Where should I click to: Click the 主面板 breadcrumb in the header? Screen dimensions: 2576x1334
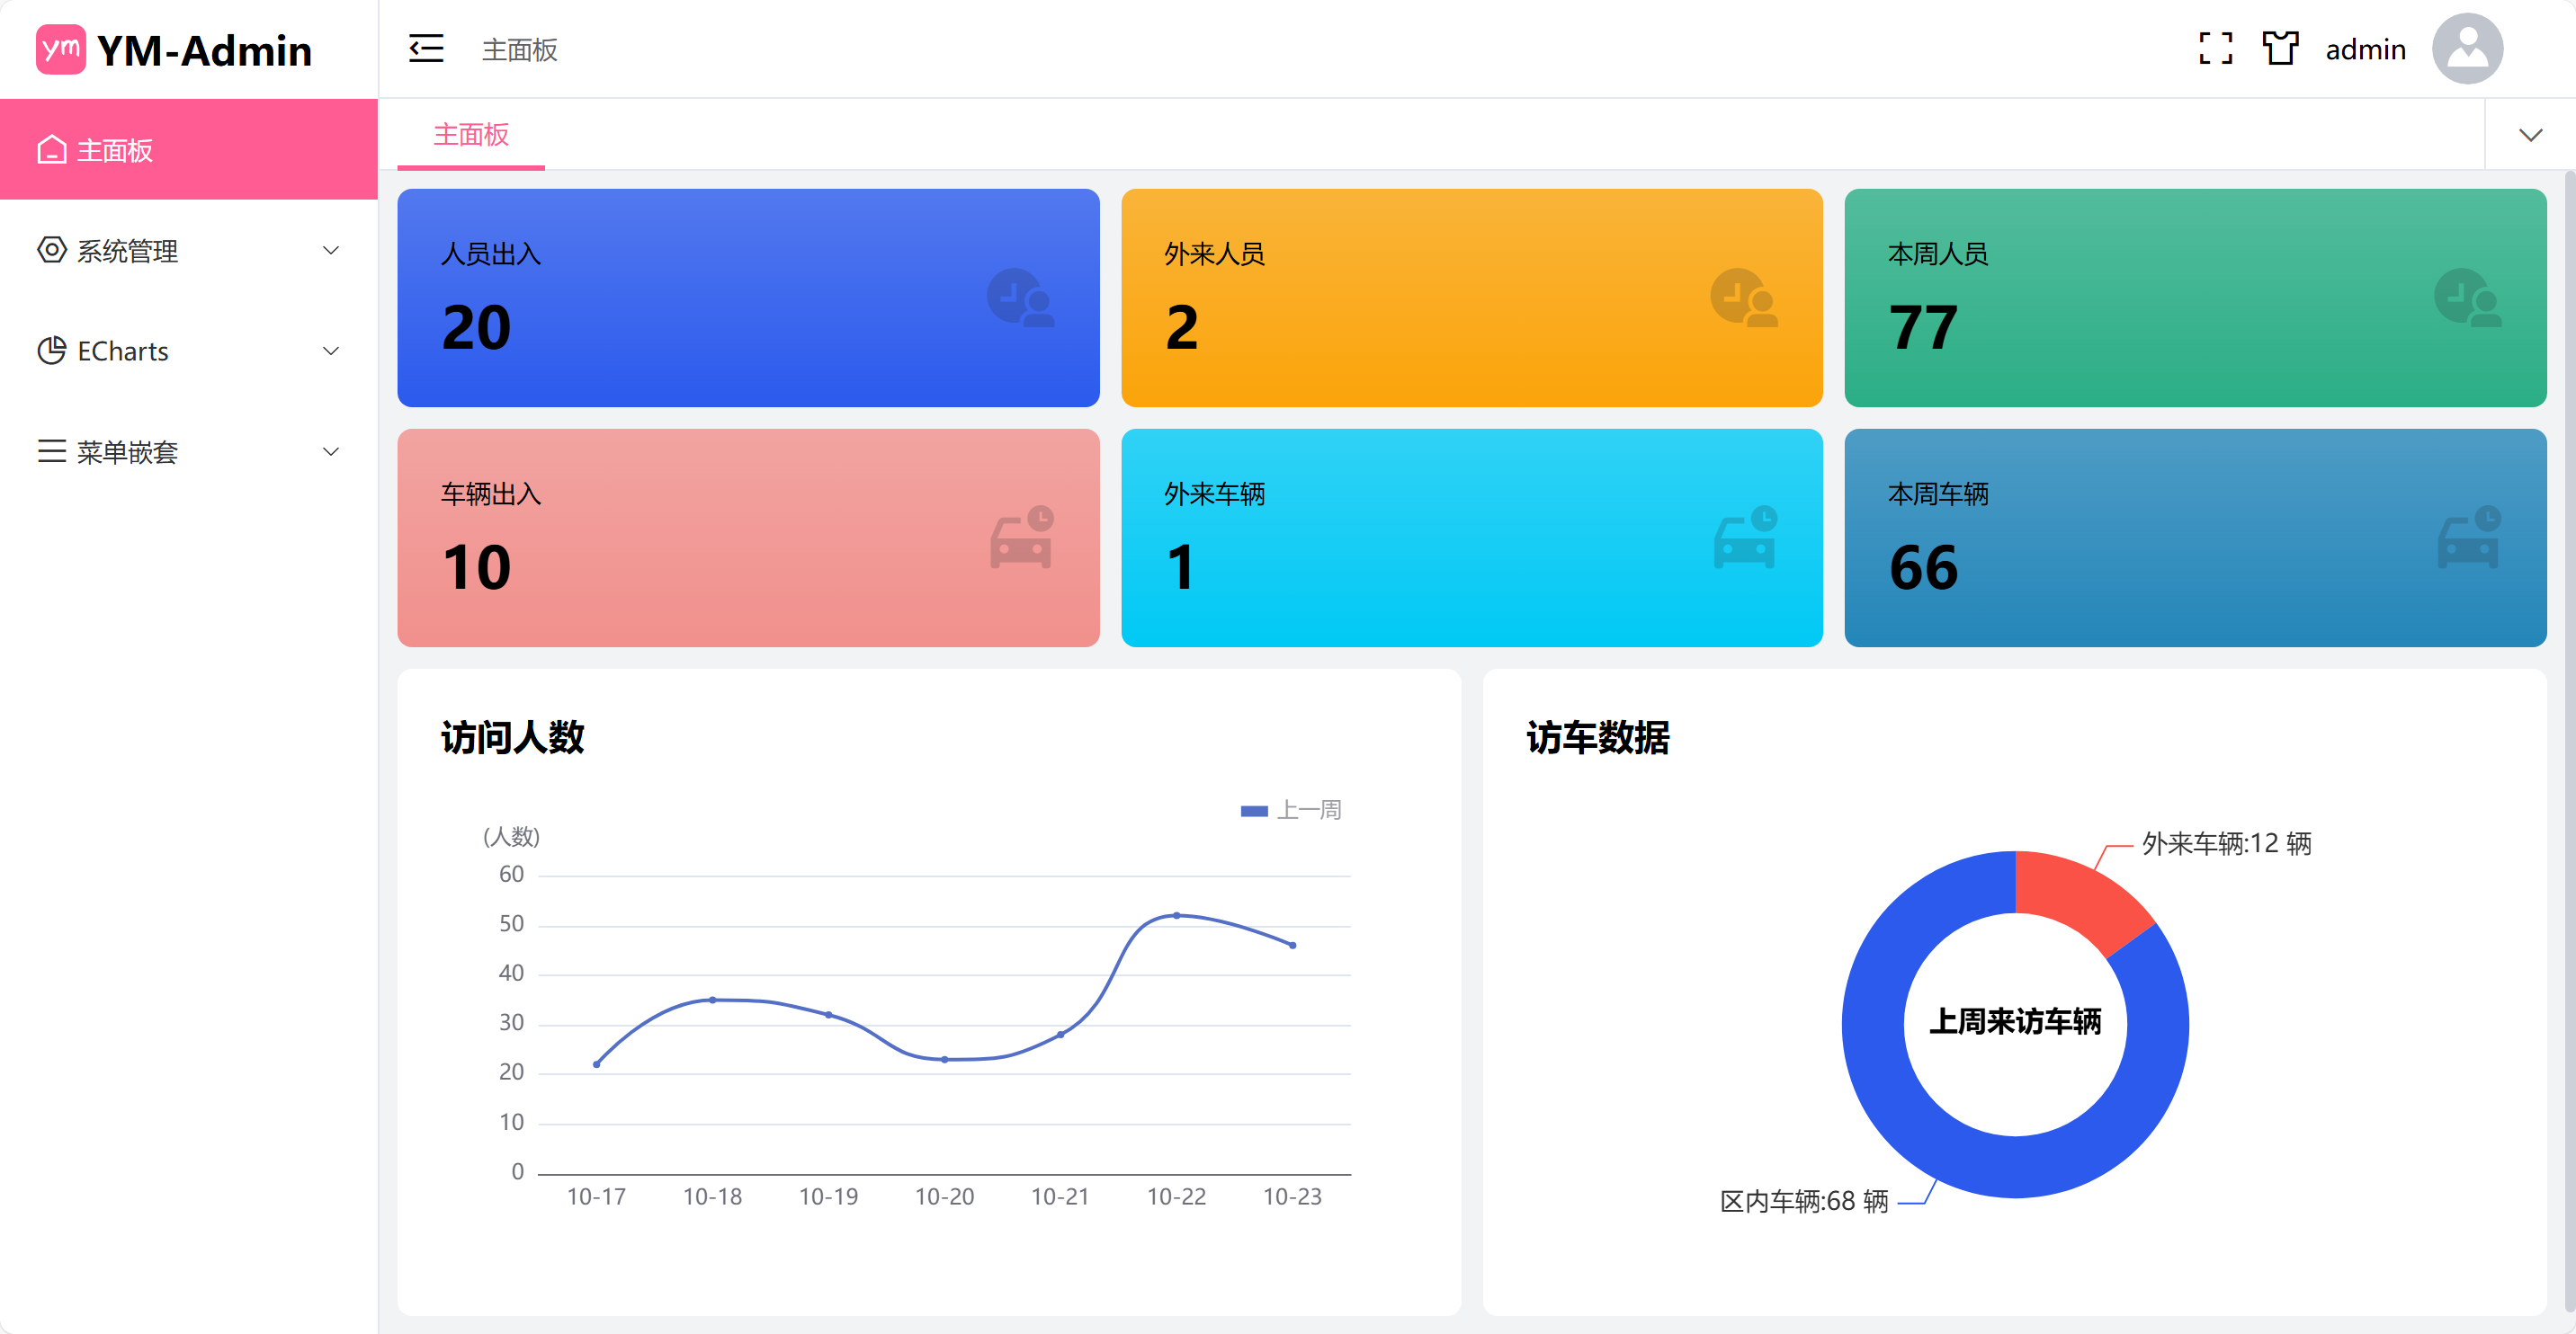point(519,49)
